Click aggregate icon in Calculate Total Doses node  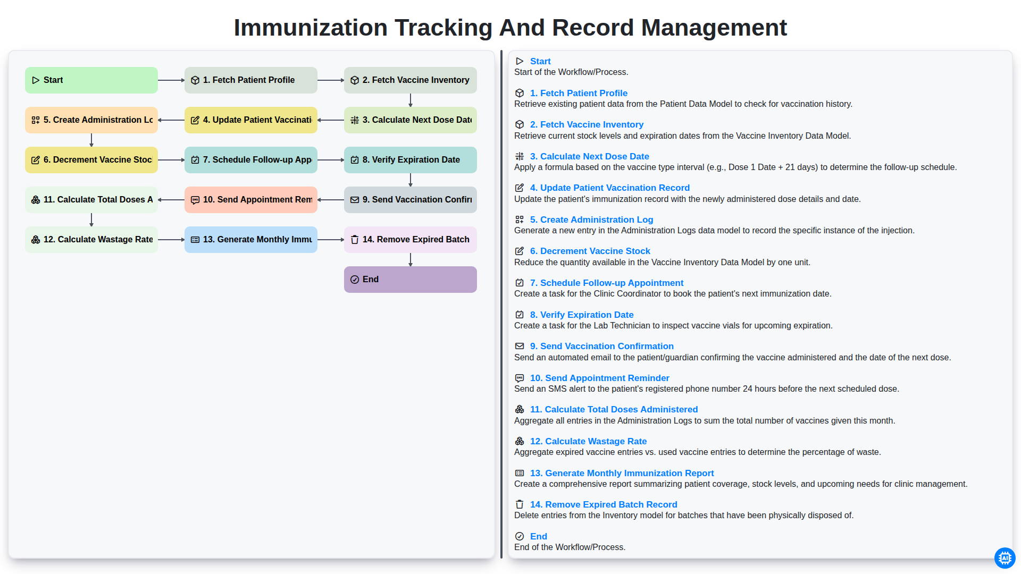point(36,200)
